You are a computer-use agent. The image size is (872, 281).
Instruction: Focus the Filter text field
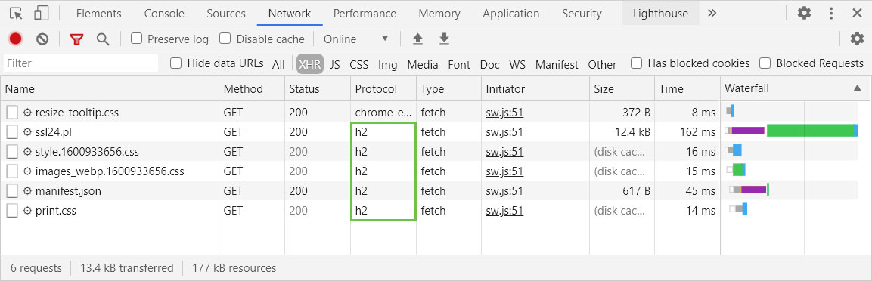[x=81, y=63]
